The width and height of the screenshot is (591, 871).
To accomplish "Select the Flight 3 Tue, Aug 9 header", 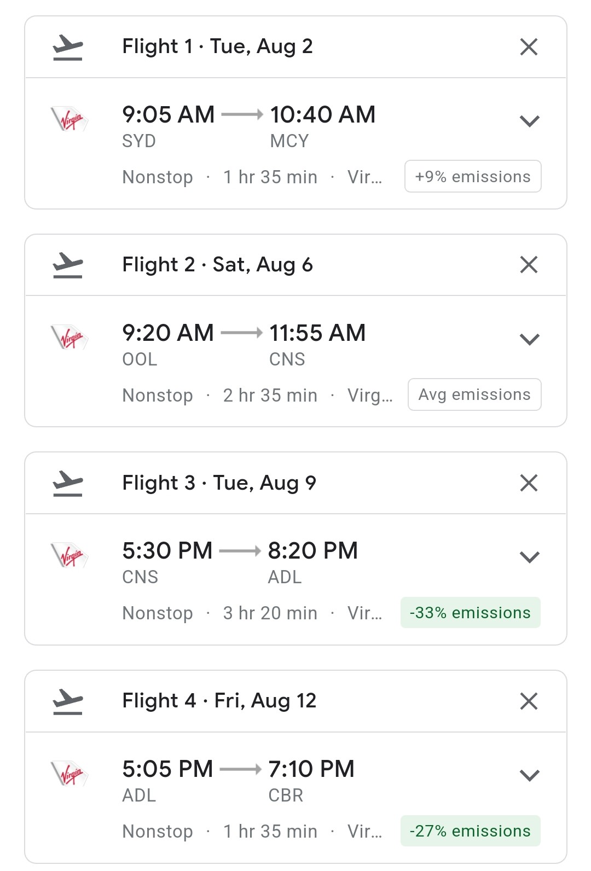I will (219, 483).
